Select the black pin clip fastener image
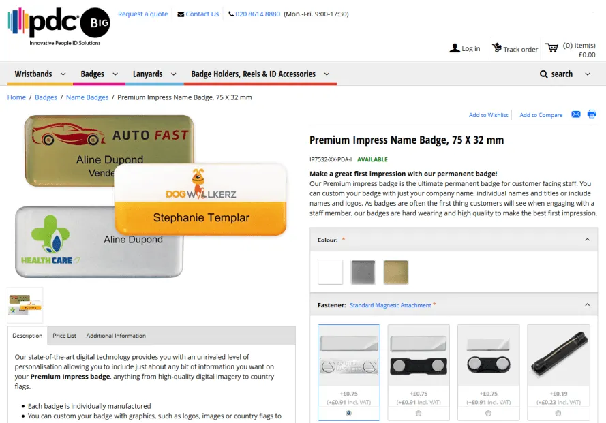This screenshot has height=423, width=606. 558,355
